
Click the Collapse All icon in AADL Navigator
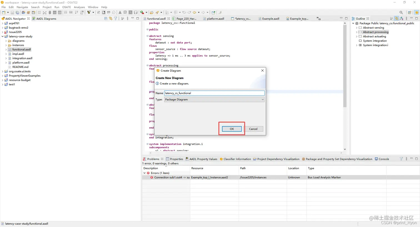(x=106, y=19)
